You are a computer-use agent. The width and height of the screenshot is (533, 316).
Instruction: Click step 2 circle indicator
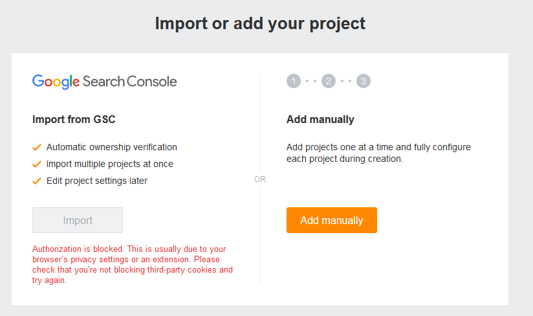(x=329, y=82)
